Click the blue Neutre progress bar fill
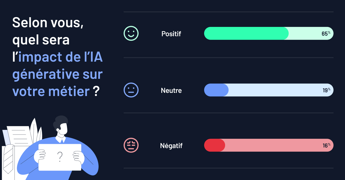 click(216, 90)
